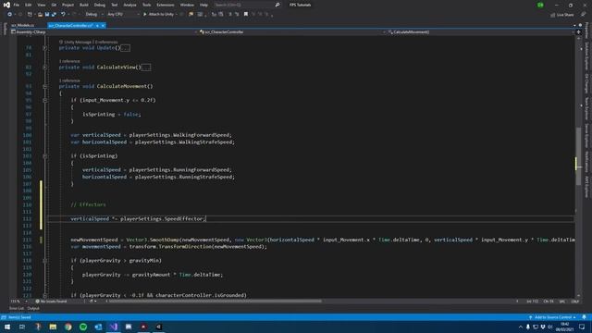Click the '1 reference' link above CalculateView
The width and height of the screenshot is (592, 333).
coord(69,61)
